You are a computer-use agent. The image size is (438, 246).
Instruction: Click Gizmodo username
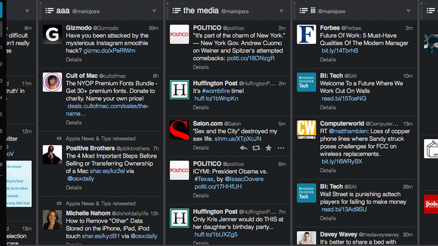(79, 28)
